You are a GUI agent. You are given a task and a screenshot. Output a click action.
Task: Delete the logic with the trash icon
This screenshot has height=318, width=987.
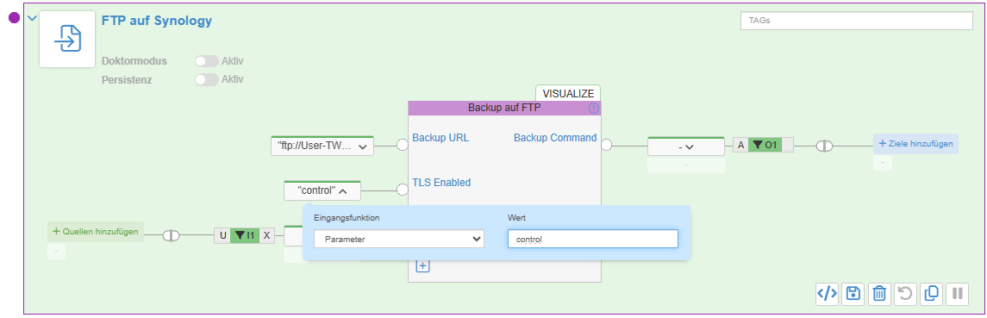pyautogui.click(x=879, y=294)
